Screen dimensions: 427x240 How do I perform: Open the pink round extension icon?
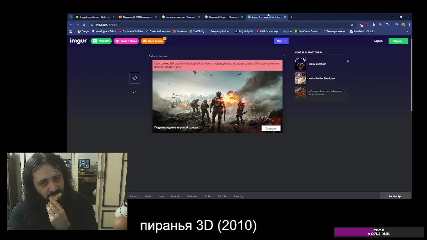pos(380,25)
